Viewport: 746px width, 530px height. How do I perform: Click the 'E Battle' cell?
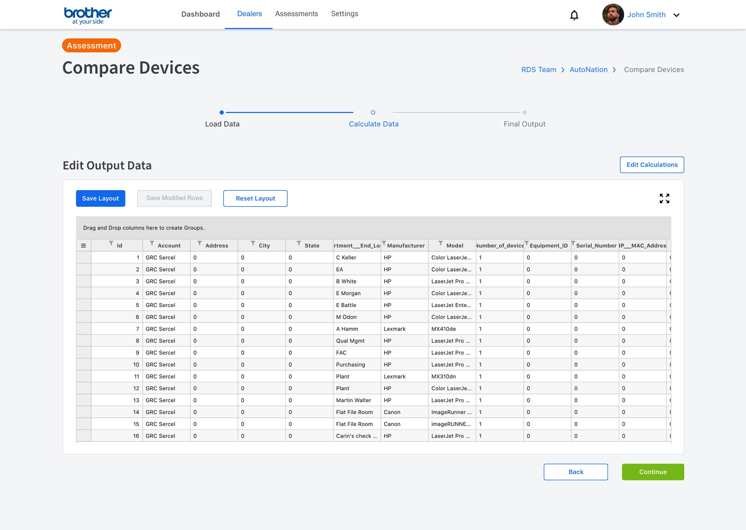pos(357,305)
